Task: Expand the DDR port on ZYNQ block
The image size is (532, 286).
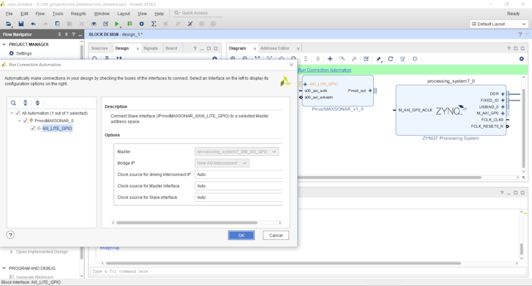Action: [x=503, y=94]
